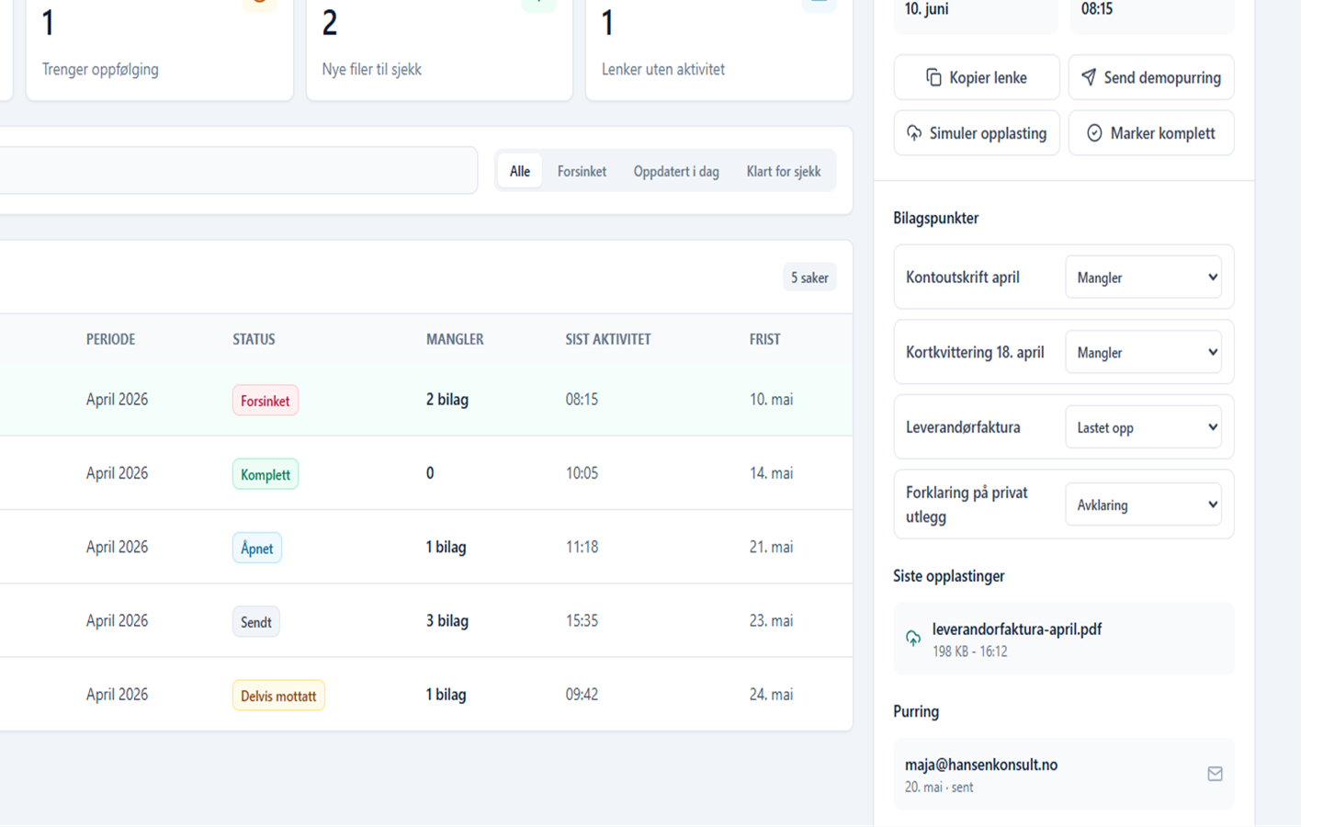Select the blue Åpnet status badge
Screen dimensions: 1323x827
click(x=257, y=548)
